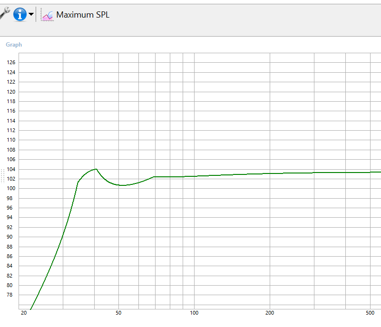Click the 126 y-axis label
Viewport: 381px width, 327px height.
(11, 62)
